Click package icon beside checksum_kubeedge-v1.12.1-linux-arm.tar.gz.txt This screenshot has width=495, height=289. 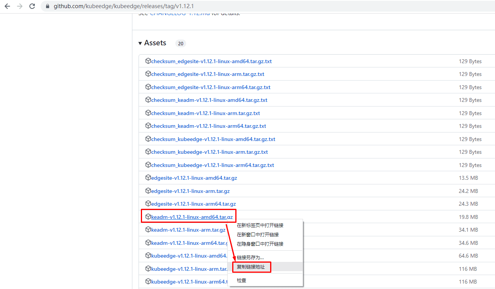pyautogui.click(x=148, y=152)
